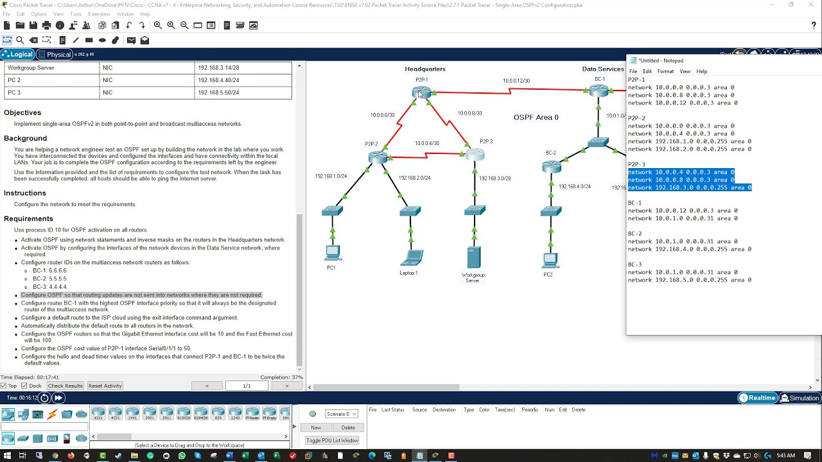
Task: Open the Edit menu in Notepad
Action: point(647,71)
